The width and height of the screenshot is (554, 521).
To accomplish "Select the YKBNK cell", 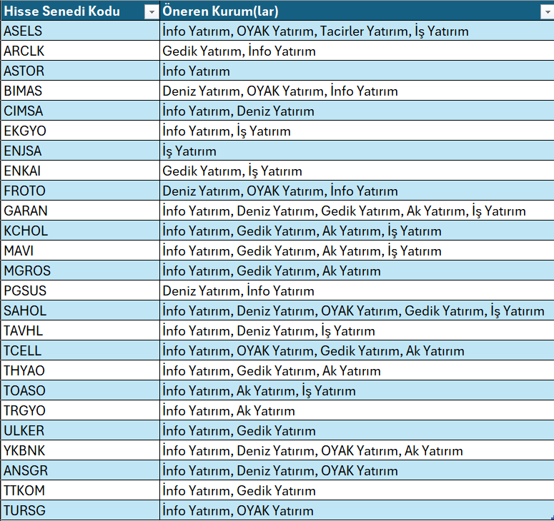I will pyautogui.click(x=80, y=450).
